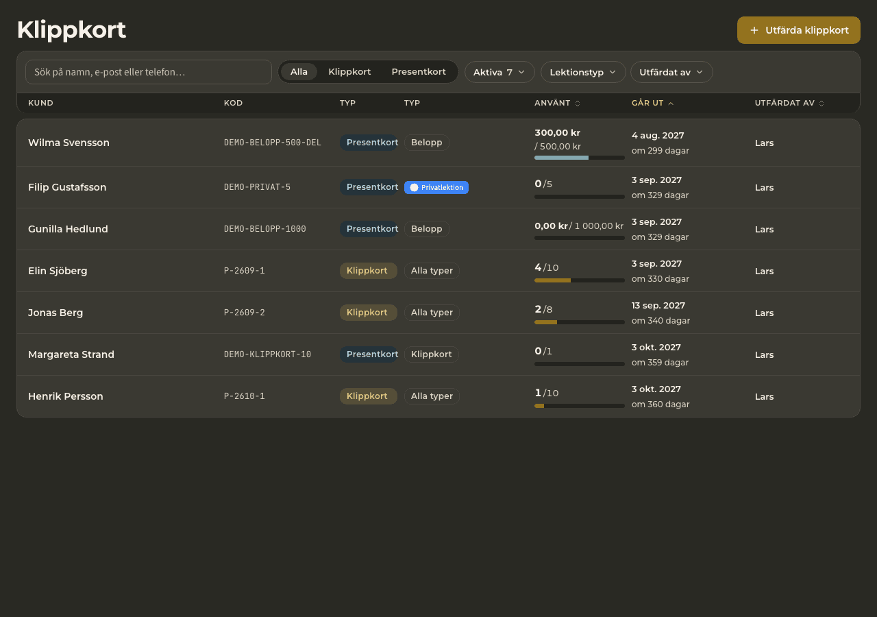Viewport: 877px width, 617px height.
Task: Click the plus icon in Utfärda klippkort
Action: pyautogui.click(x=754, y=30)
